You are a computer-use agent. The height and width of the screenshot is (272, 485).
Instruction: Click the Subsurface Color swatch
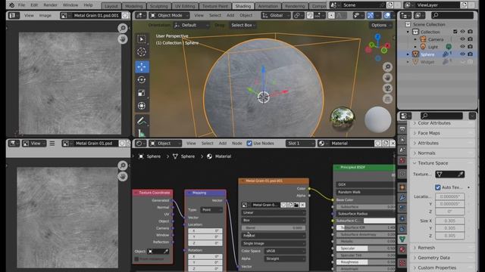coord(380,221)
